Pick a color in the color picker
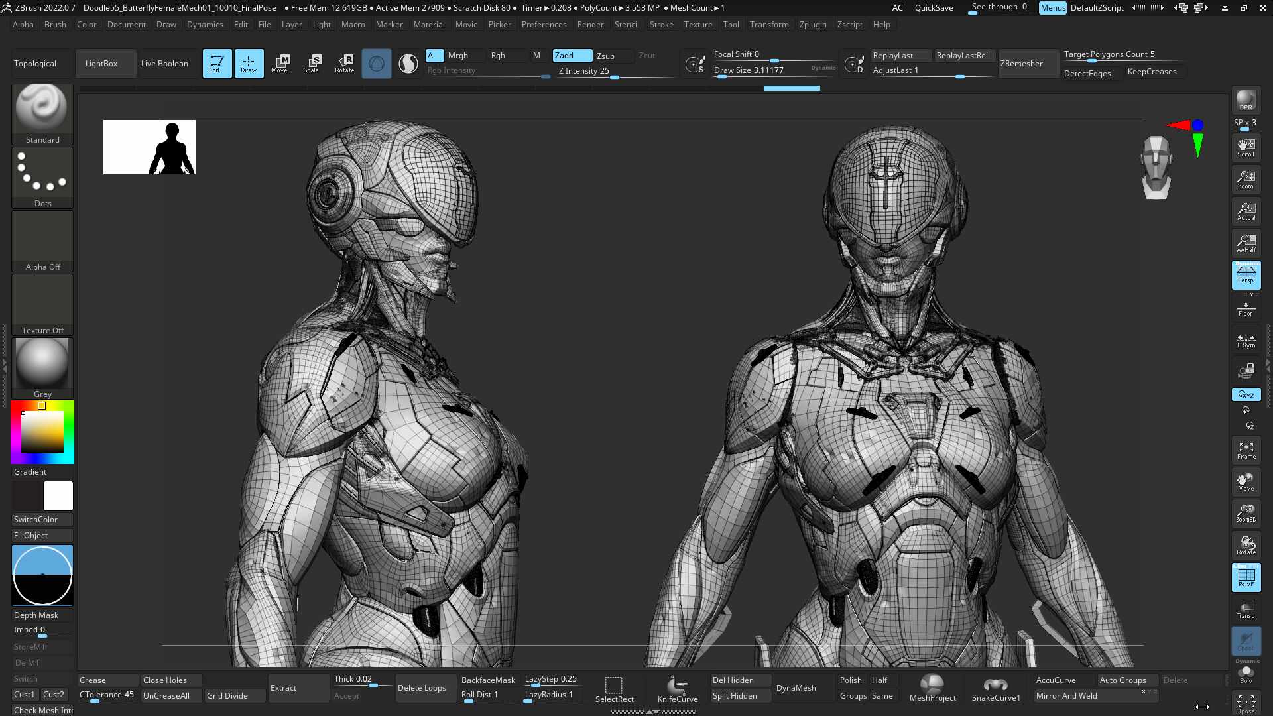This screenshot has width=1273, height=716. tap(42, 432)
